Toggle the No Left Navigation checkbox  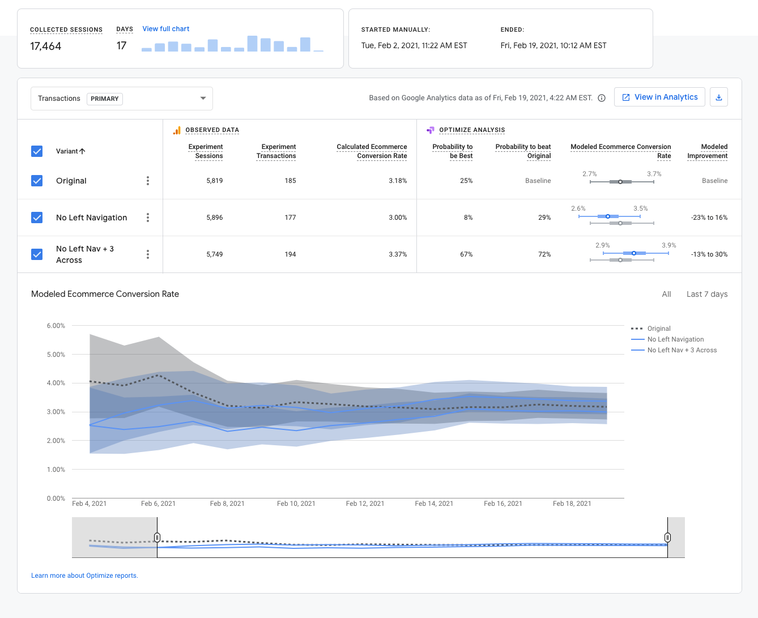tap(37, 218)
